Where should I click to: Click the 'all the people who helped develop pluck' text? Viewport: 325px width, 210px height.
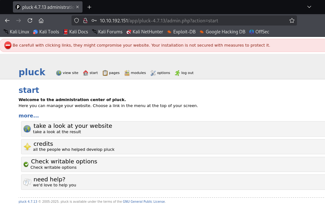point(74,150)
